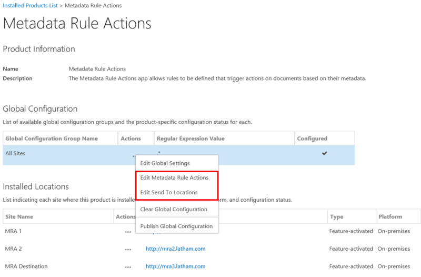Choose Edit Metadata Rule Actions menu item

click(174, 178)
